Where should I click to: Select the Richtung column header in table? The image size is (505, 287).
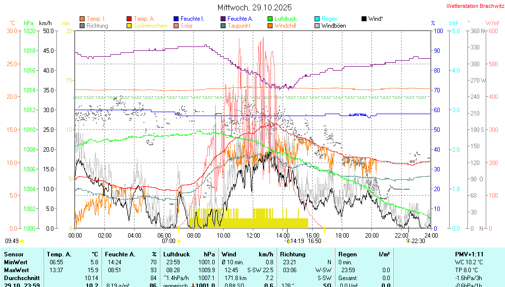coord(292,254)
